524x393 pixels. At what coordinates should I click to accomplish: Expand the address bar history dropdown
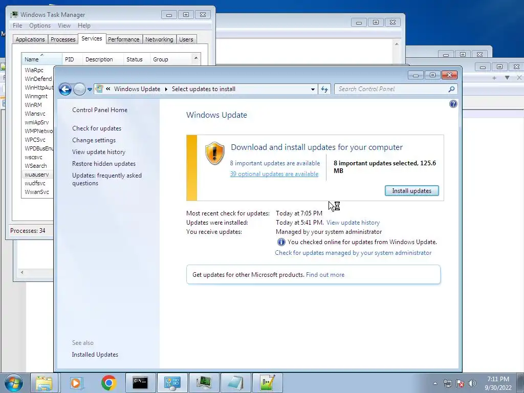(x=313, y=89)
